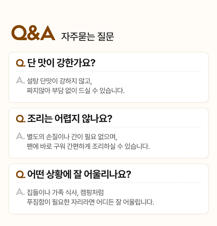Image resolution: width=217 pixels, height=226 pixels.
Task: Click the ampersand in the Q&A logo
Action: [x=33, y=33]
